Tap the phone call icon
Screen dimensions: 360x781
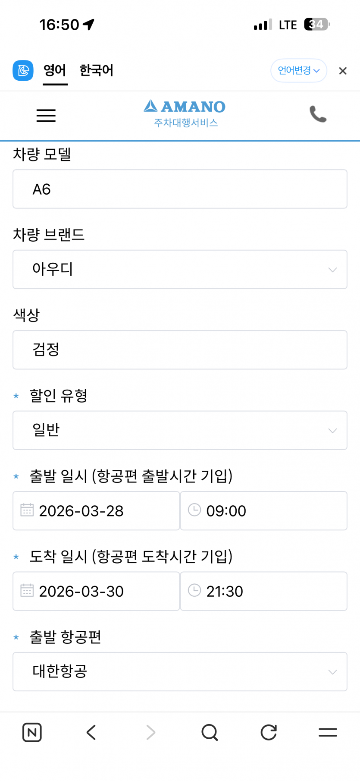tap(318, 114)
